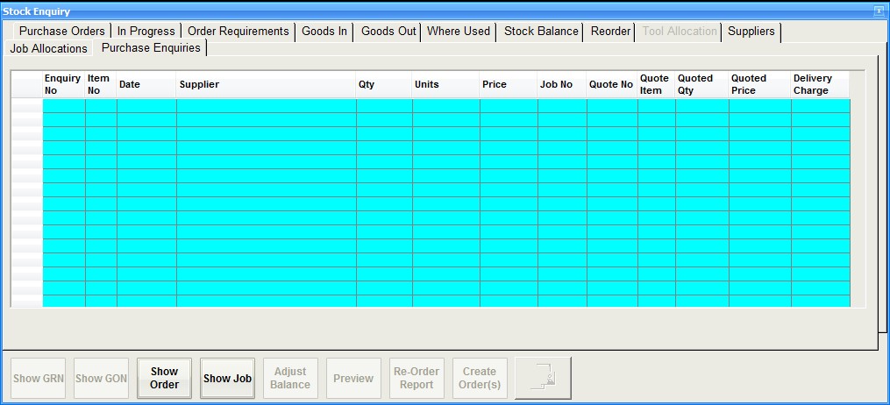
Task: Select the Reorder tab
Action: [x=610, y=32]
